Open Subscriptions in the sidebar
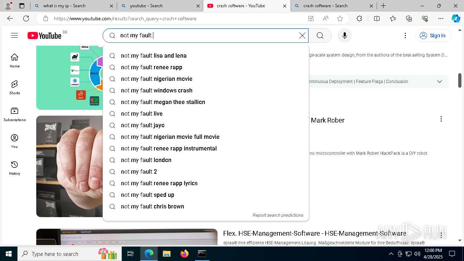The height and width of the screenshot is (261, 464). click(14, 114)
